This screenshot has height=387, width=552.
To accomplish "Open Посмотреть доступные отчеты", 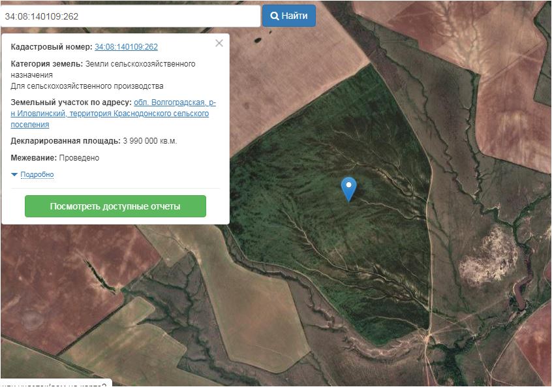I will pos(115,206).
